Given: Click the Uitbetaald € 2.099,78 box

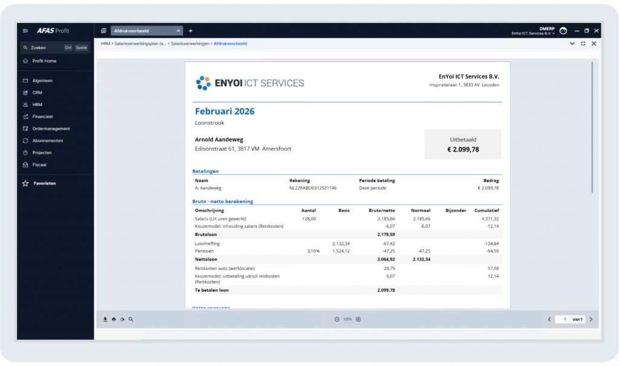Looking at the screenshot, I should click(462, 145).
